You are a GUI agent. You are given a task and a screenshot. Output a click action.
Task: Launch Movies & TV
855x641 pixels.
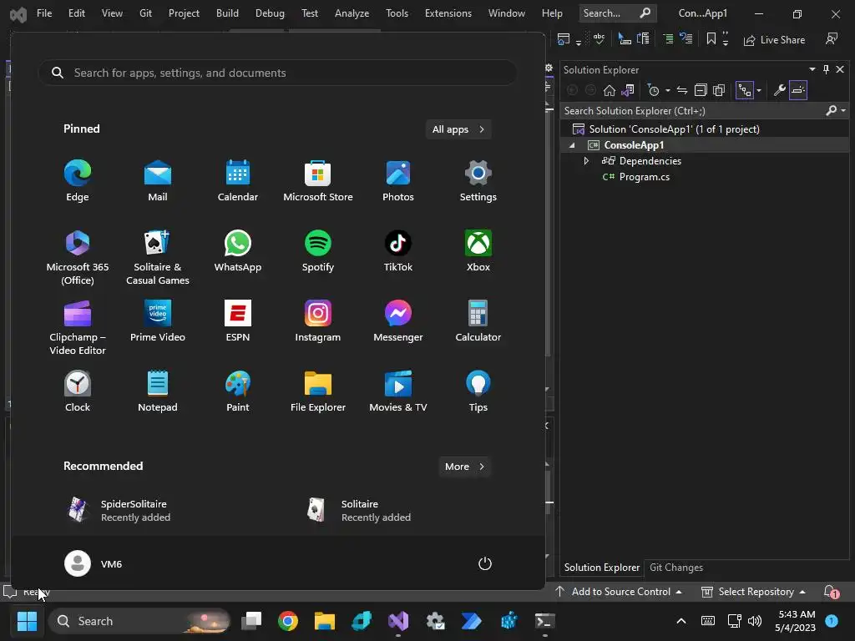(398, 391)
